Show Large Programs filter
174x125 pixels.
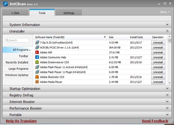pyautogui.click(x=18, y=69)
